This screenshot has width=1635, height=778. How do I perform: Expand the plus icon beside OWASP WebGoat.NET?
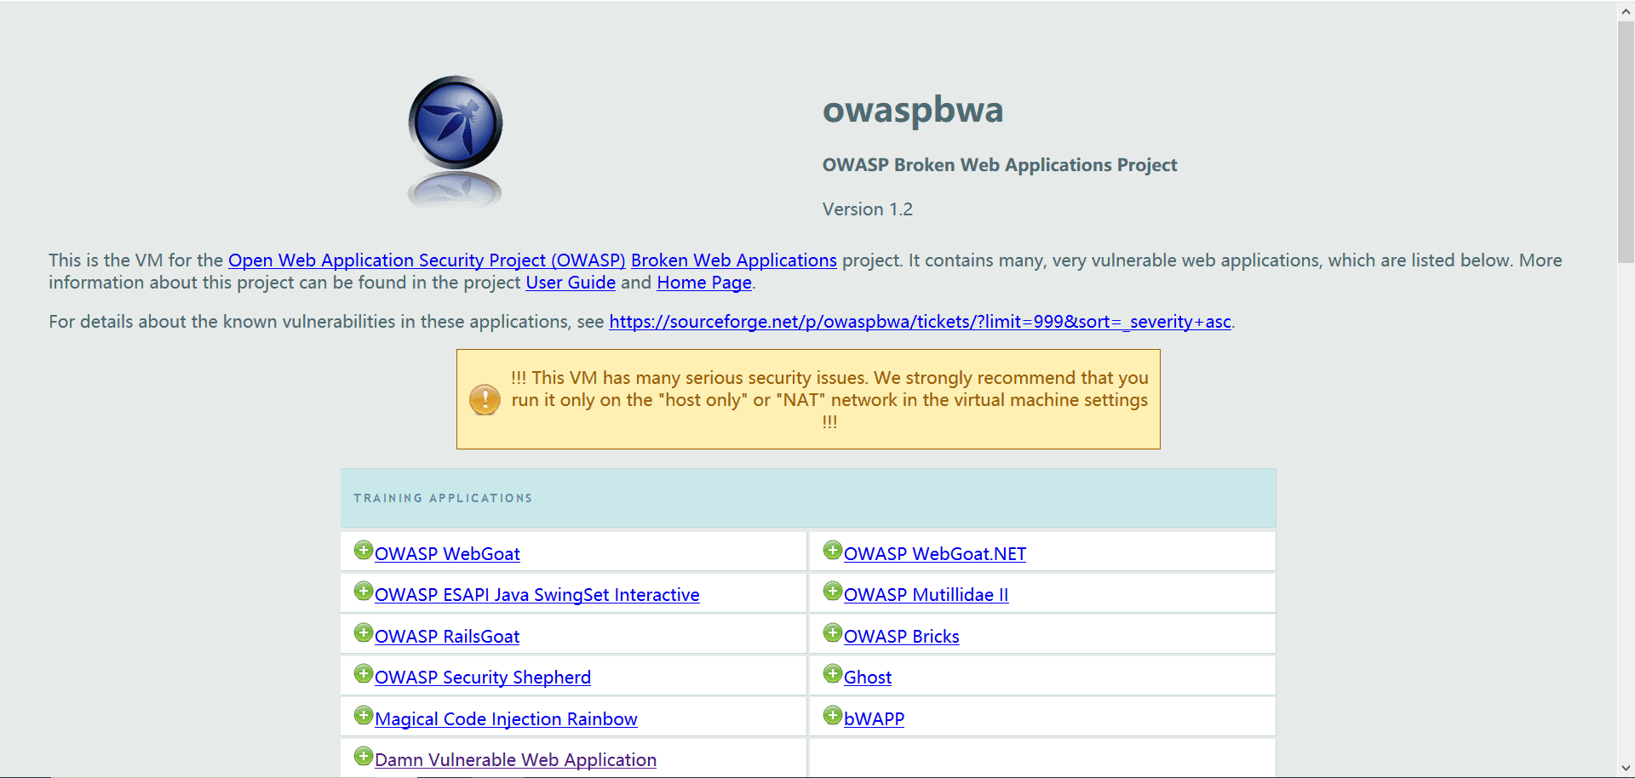pyautogui.click(x=833, y=551)
